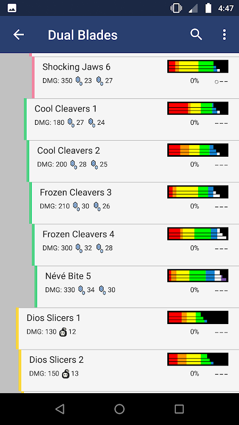Select the Cool Cleavers 1 weapon entry
The width and height of the screenshot is (239, 425).
tap(133, 120)
